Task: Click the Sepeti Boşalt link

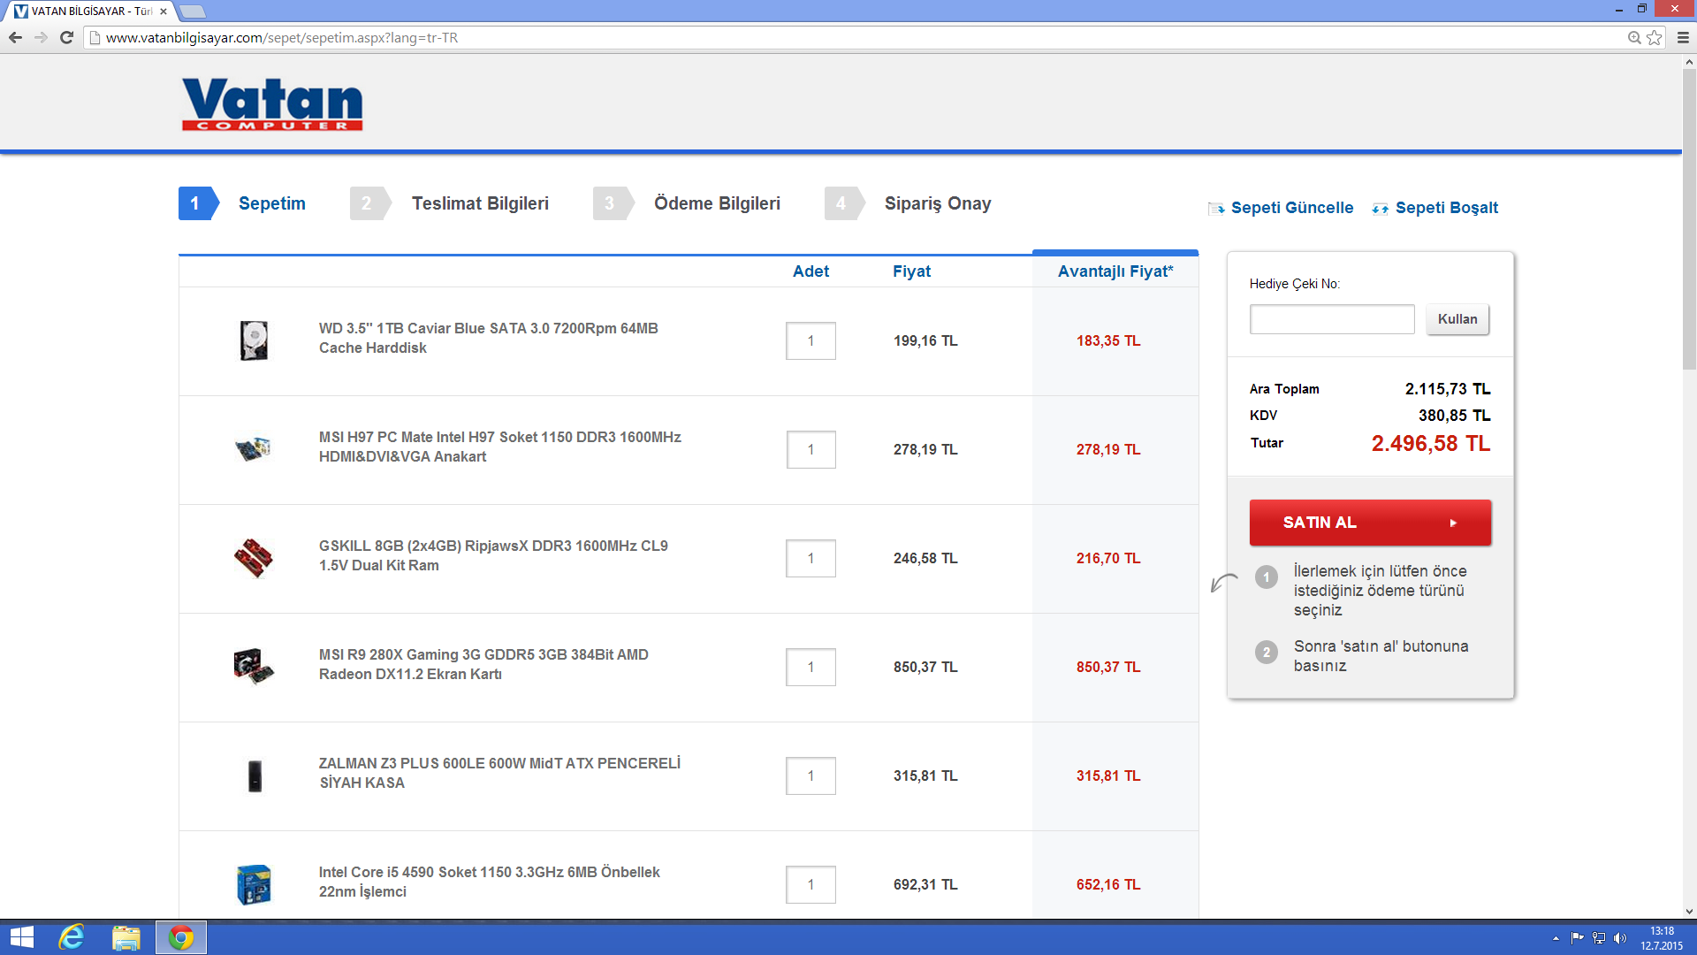Action: point(1446,208)
